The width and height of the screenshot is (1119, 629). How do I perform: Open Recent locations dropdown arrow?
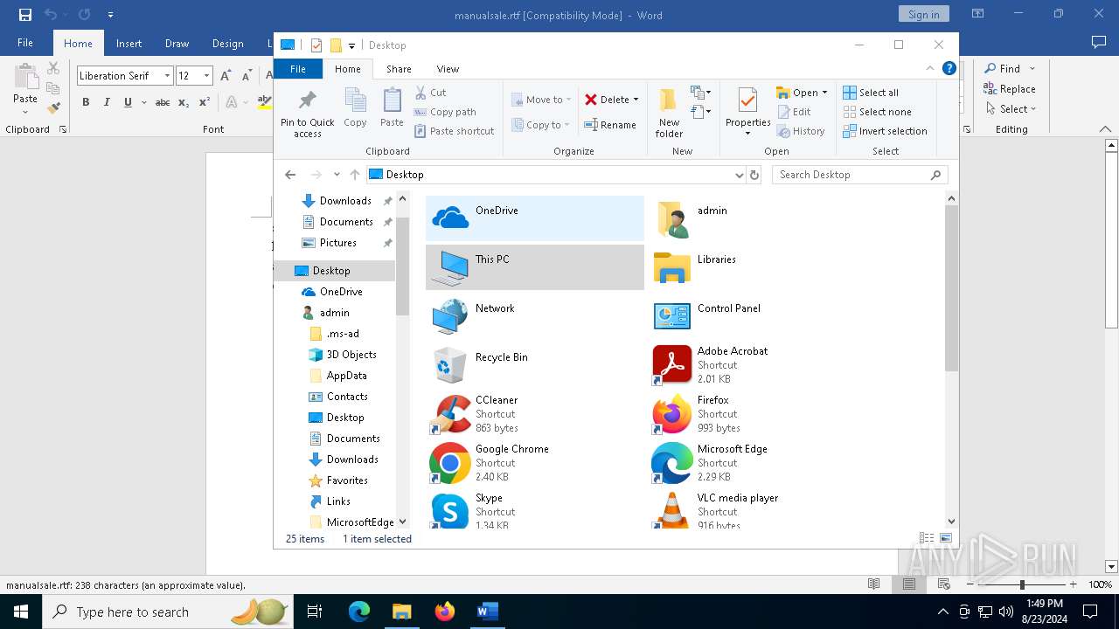pyautogui.click(x=337, y=175)
